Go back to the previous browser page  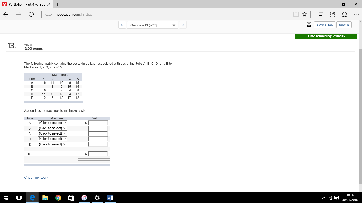pyautogui.click(x=6, y=15)
